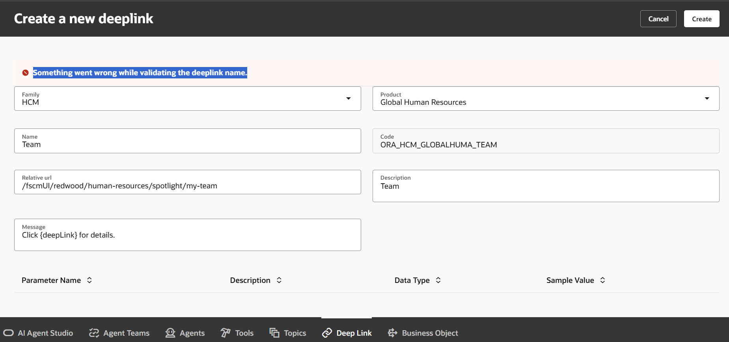The width and height of the screenshot is (729, 342).
Task: Click the Create a new deeplink heading
Action: [84, 19]
